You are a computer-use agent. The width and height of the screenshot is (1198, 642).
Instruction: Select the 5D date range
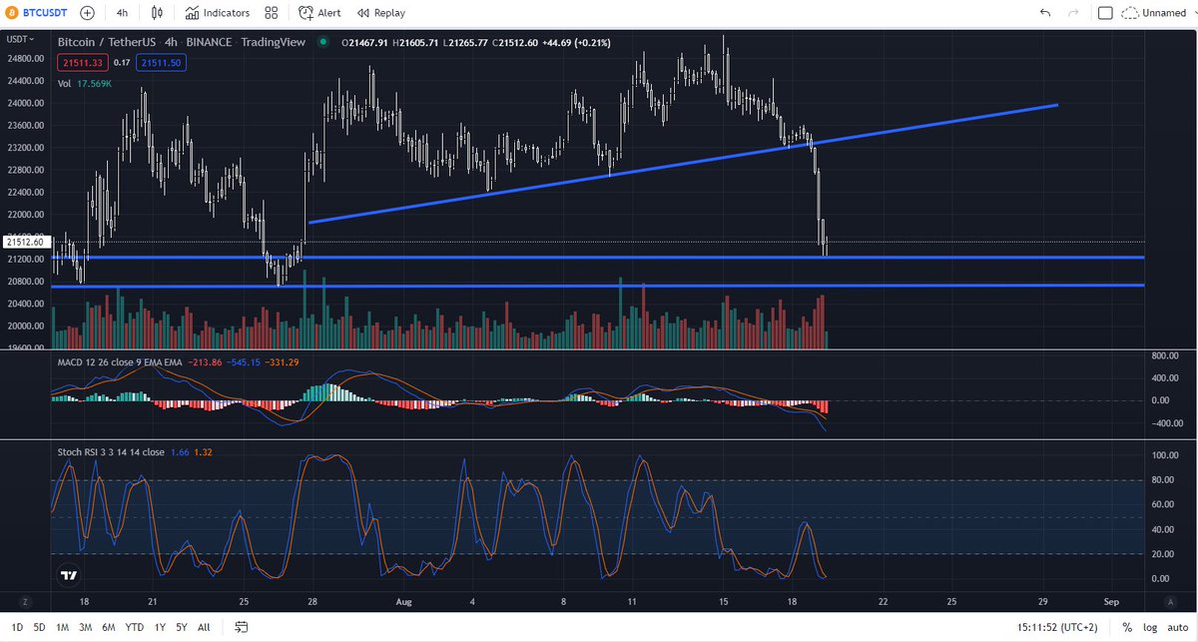[x=38, y=627]
